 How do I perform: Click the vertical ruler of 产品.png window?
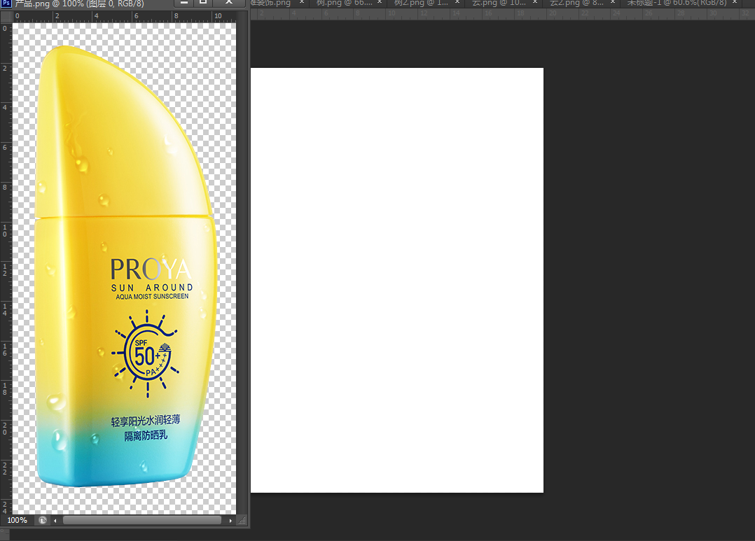click(6, 269)
